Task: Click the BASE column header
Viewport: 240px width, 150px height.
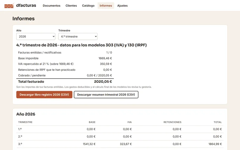Action: point(92,122)
